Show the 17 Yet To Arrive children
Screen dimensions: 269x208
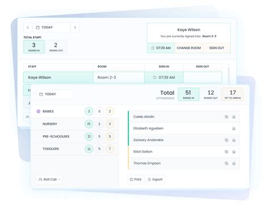click(x=233, y=94)
